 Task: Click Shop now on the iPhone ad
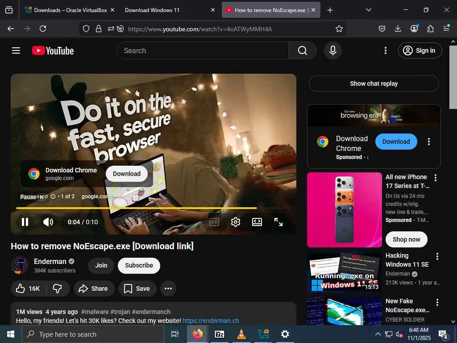click(406, 239)
